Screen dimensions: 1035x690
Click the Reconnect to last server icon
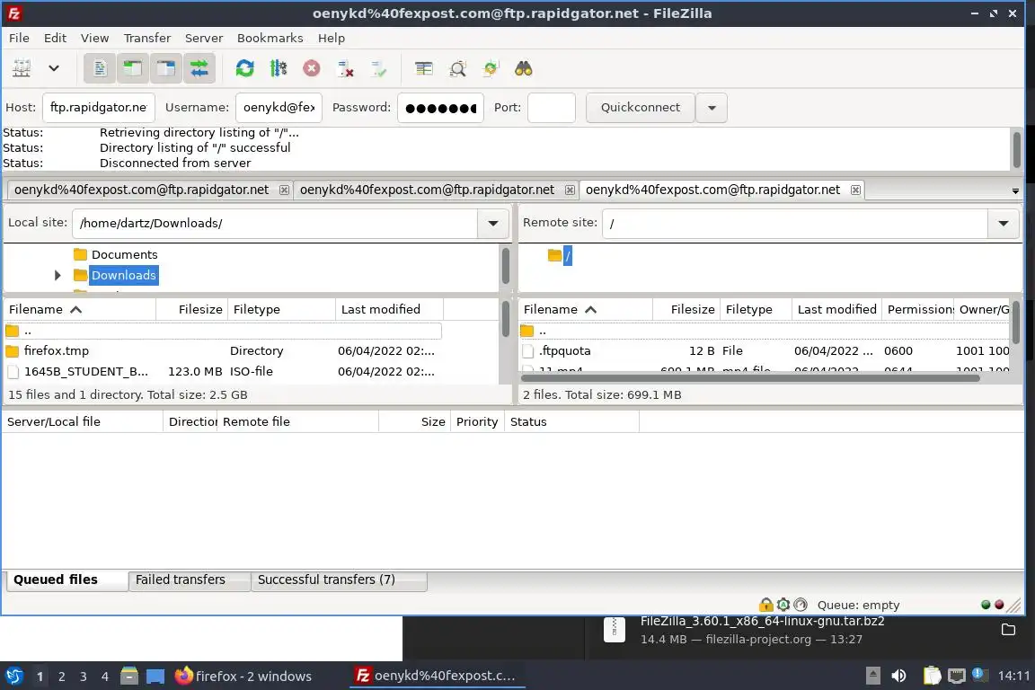click(x=379, y=68)
